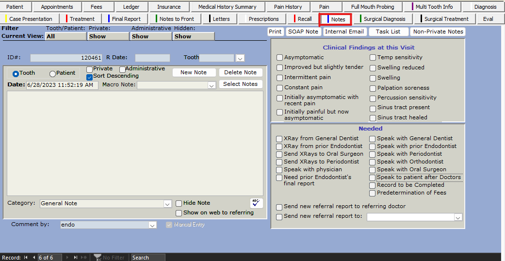Expand the Tooth filter dropdown arrow
Viewport: 505px width, 261px height.
pos(240,58)
